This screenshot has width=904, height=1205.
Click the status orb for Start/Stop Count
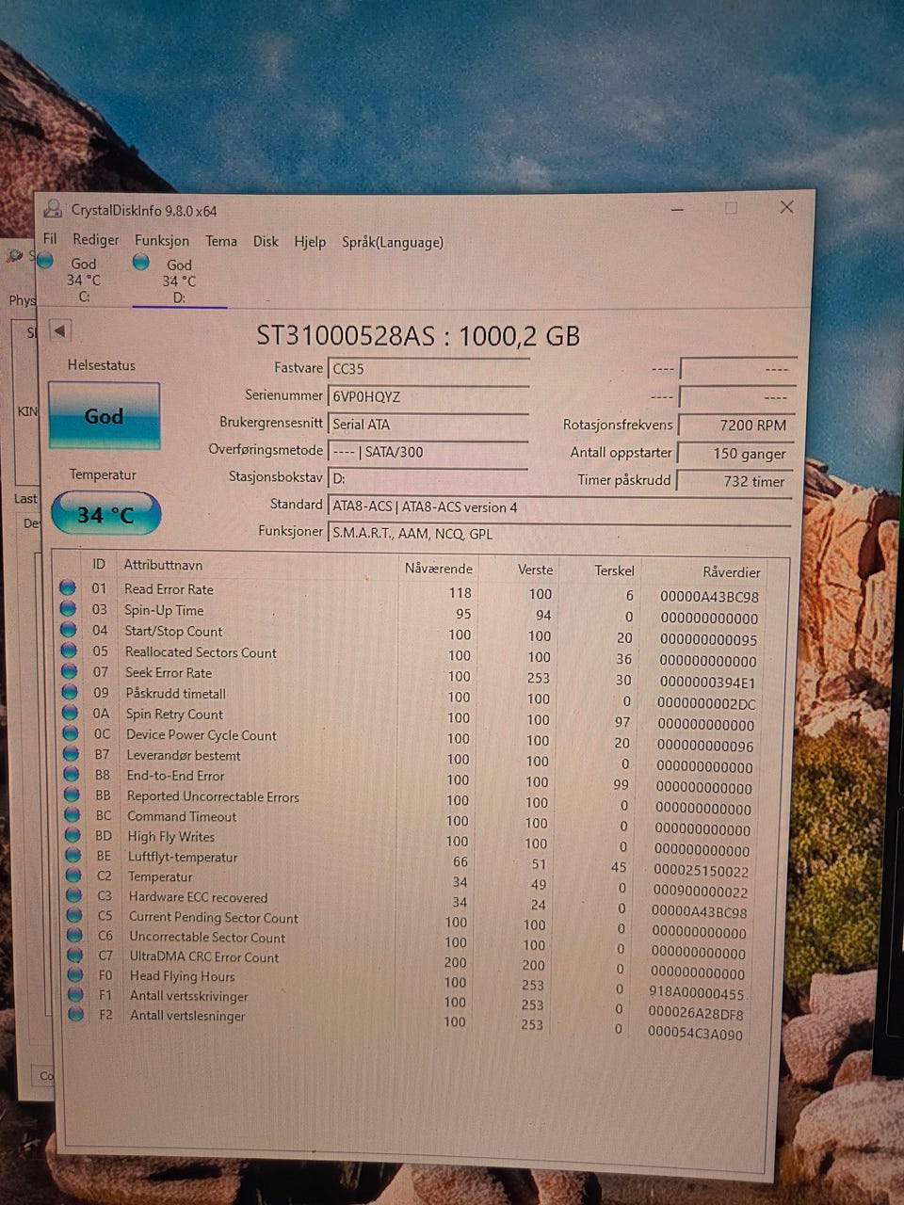click(x=69, y=629)
